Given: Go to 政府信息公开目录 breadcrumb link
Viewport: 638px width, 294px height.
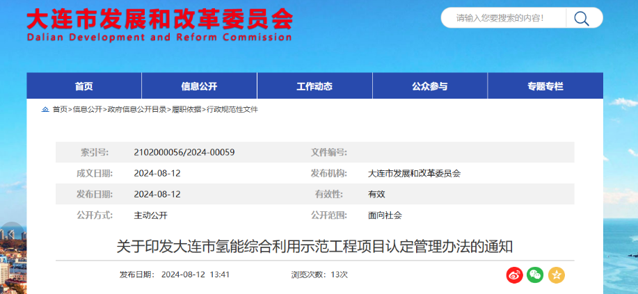Looking at the screenshot, I should point(137,109).
